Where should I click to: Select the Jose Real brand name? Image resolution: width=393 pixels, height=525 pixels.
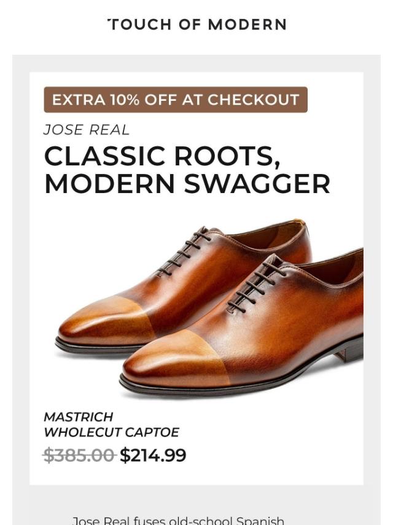pyautogui.click(x=87, y=130)
